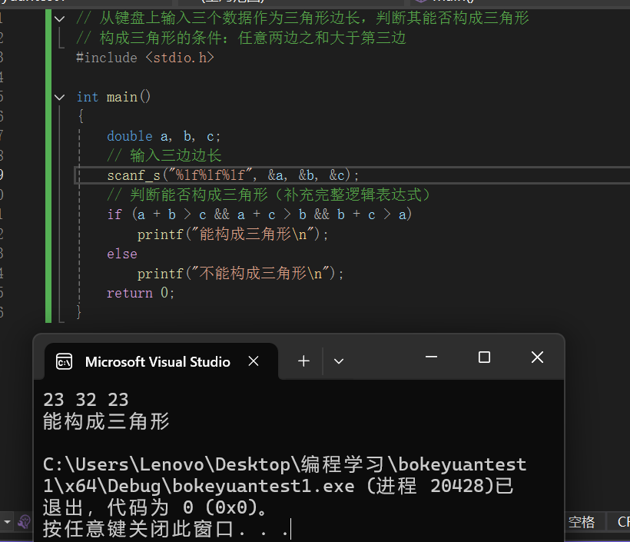Image resolution: width=630 pixels, height=542 pixels.
Task: Click the 空格 indentation indicator in status bar
Action: tap(582, 521)
